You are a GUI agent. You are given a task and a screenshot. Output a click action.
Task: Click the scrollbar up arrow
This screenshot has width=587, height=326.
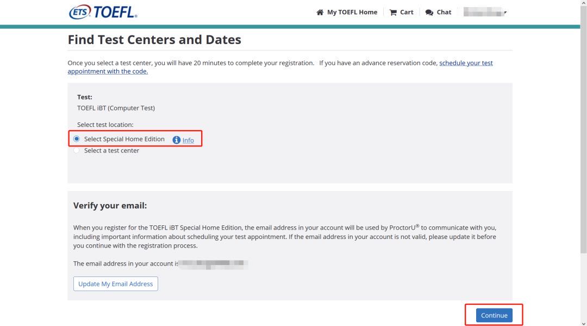584,3
